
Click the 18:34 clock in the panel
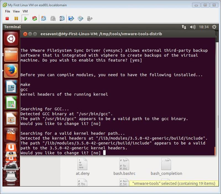(204, 27)
